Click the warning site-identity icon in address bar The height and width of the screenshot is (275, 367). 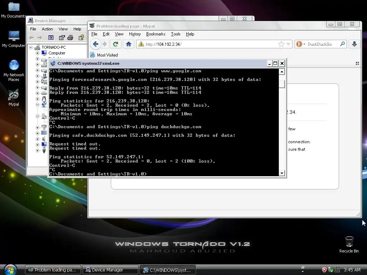141,44
